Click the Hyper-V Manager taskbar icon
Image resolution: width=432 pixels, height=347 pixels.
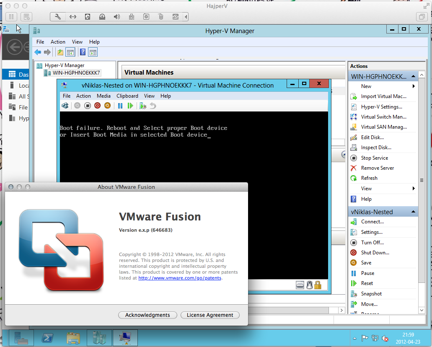(99, 338)
